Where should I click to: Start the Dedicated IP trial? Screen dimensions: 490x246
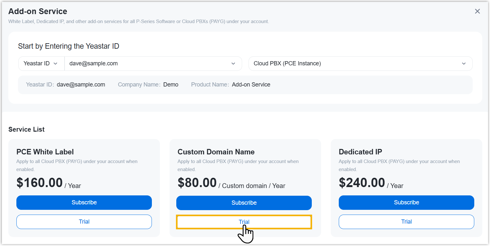(x=407, y=222)
